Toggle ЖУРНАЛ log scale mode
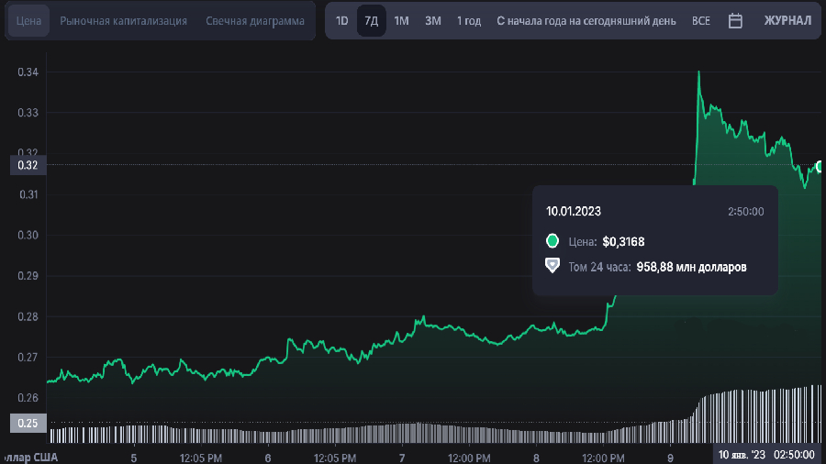826x464 pixels. 787,21
